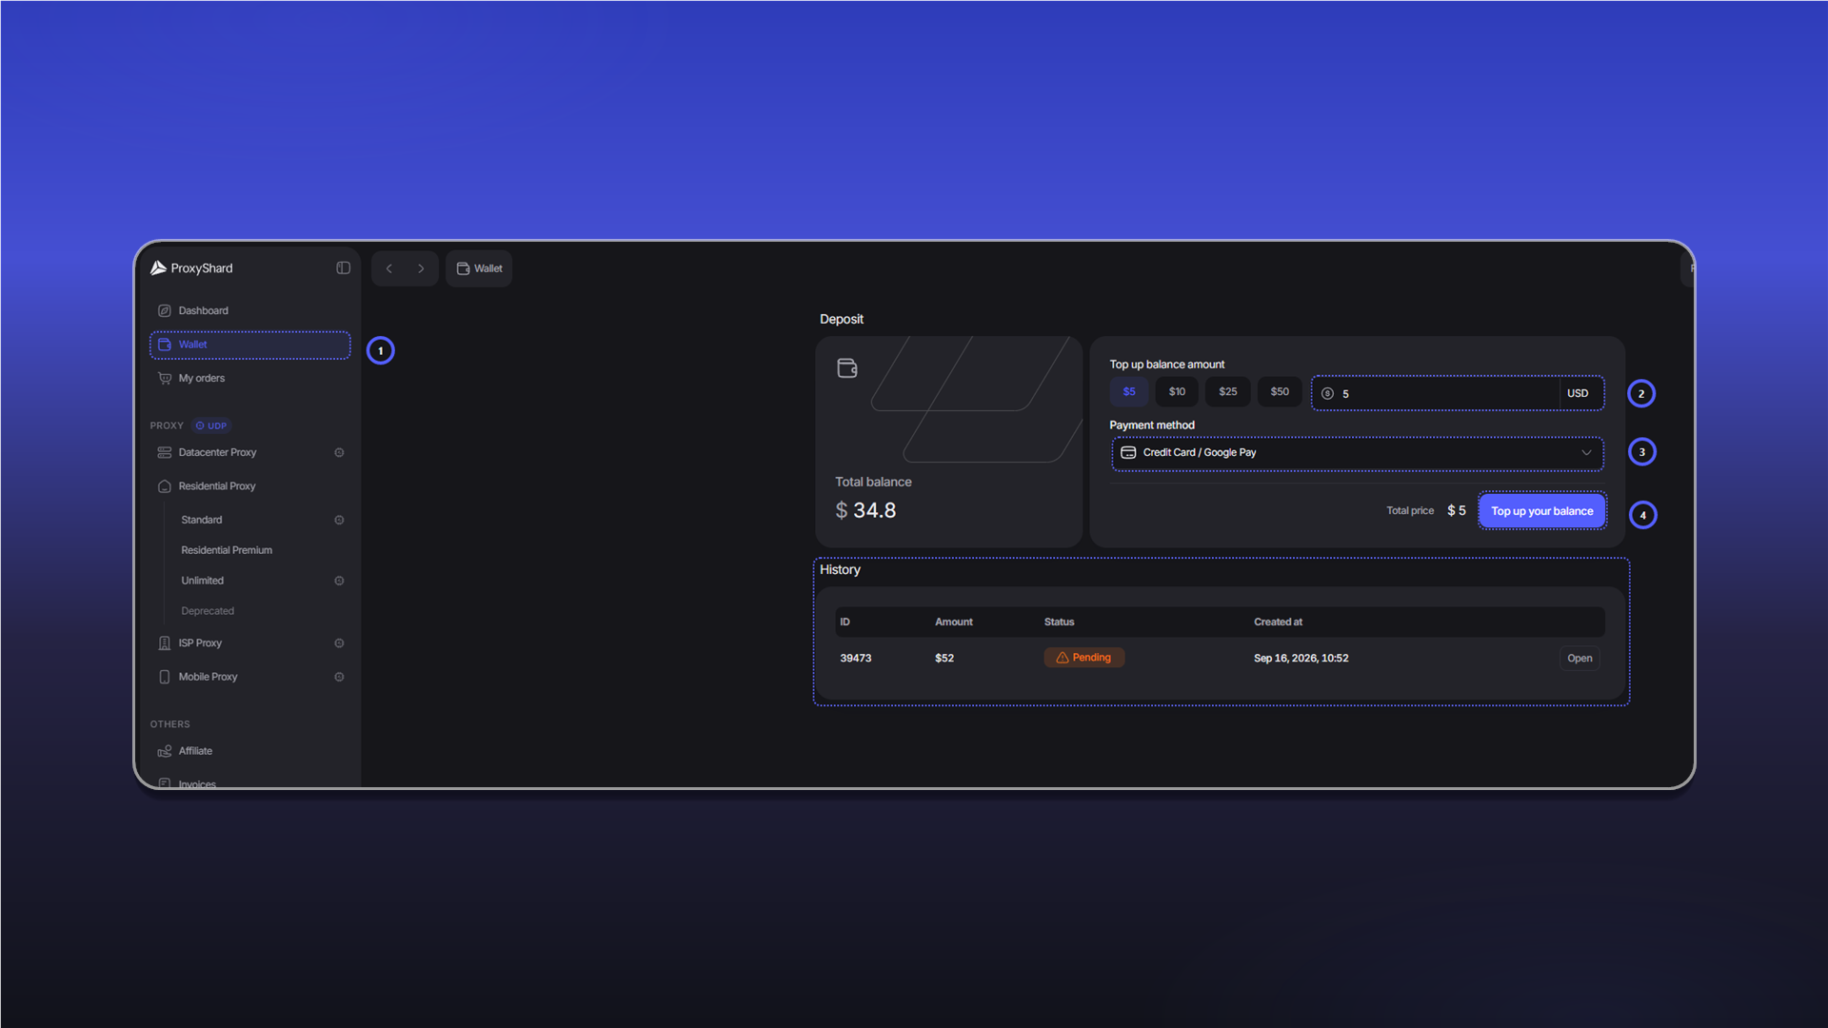Open Dashboard in the sidebar

pyautogui.click(x=250, y=310)
